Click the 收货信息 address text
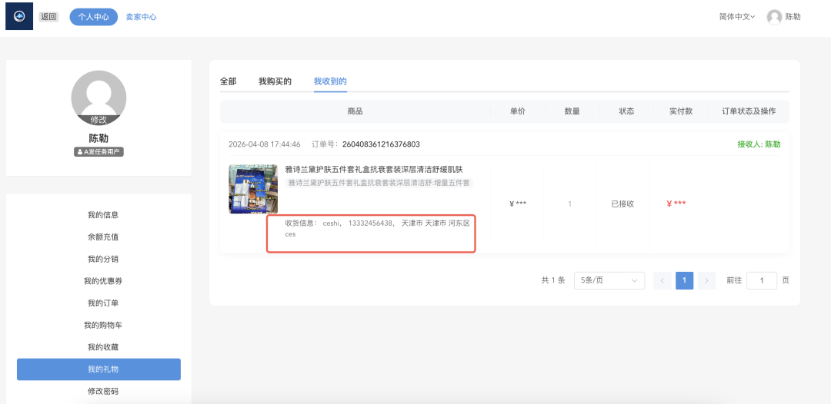Screen dimensions: 831x404 click(x=377, y=228)
